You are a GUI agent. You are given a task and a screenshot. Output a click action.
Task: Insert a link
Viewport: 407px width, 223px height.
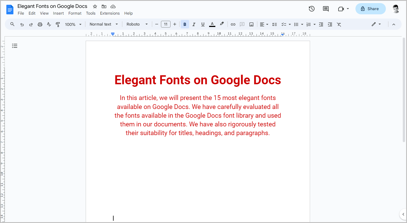[x=233, y=24]
